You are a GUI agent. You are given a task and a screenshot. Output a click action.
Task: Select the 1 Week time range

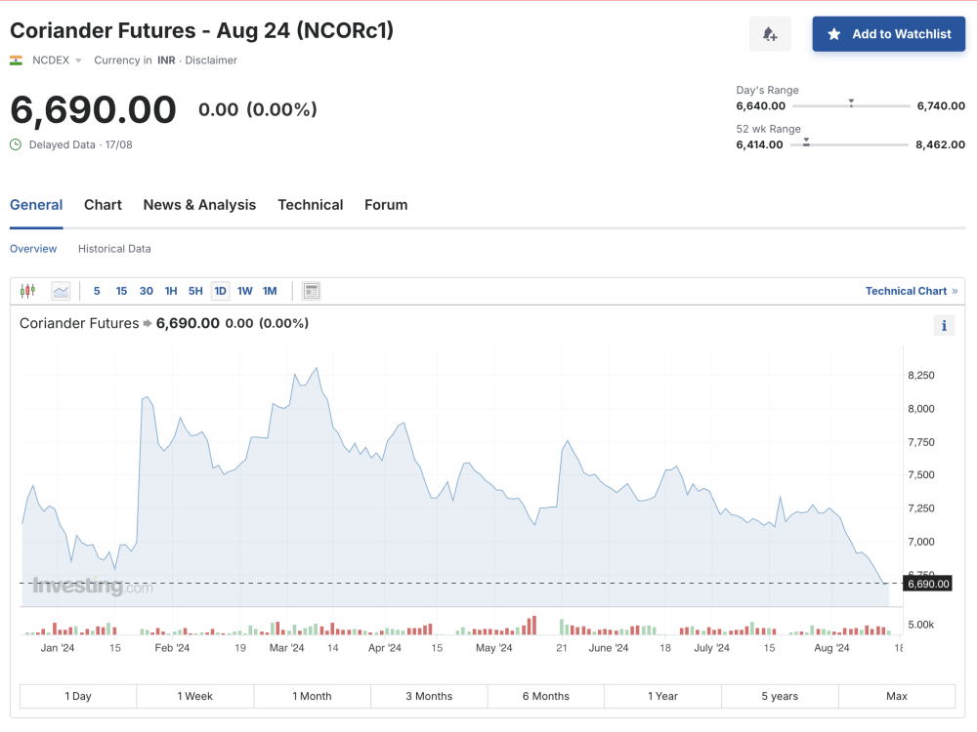point(195,696)
